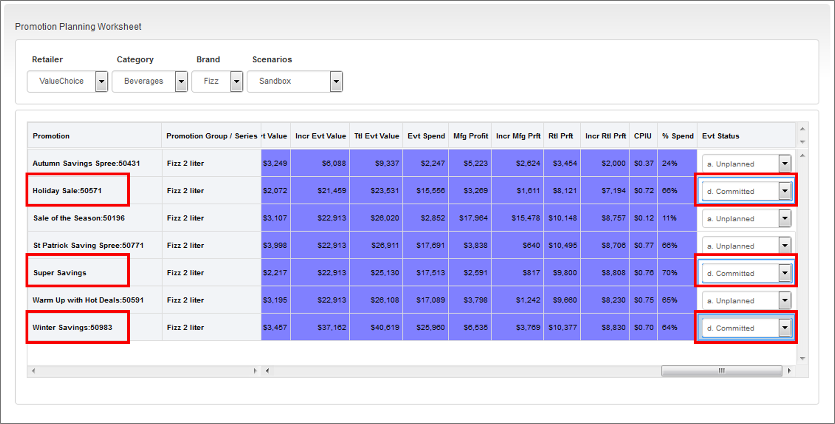Change Evt Status for Sale of the Season
This screenshot has height=424, width=835.
click(746, 219)
